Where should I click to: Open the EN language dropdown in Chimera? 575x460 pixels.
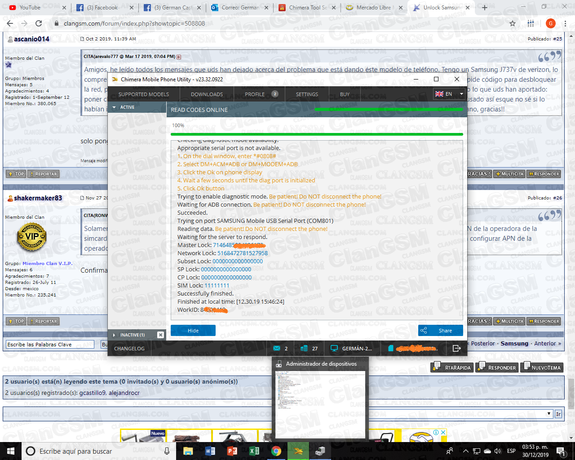point(449,94)
